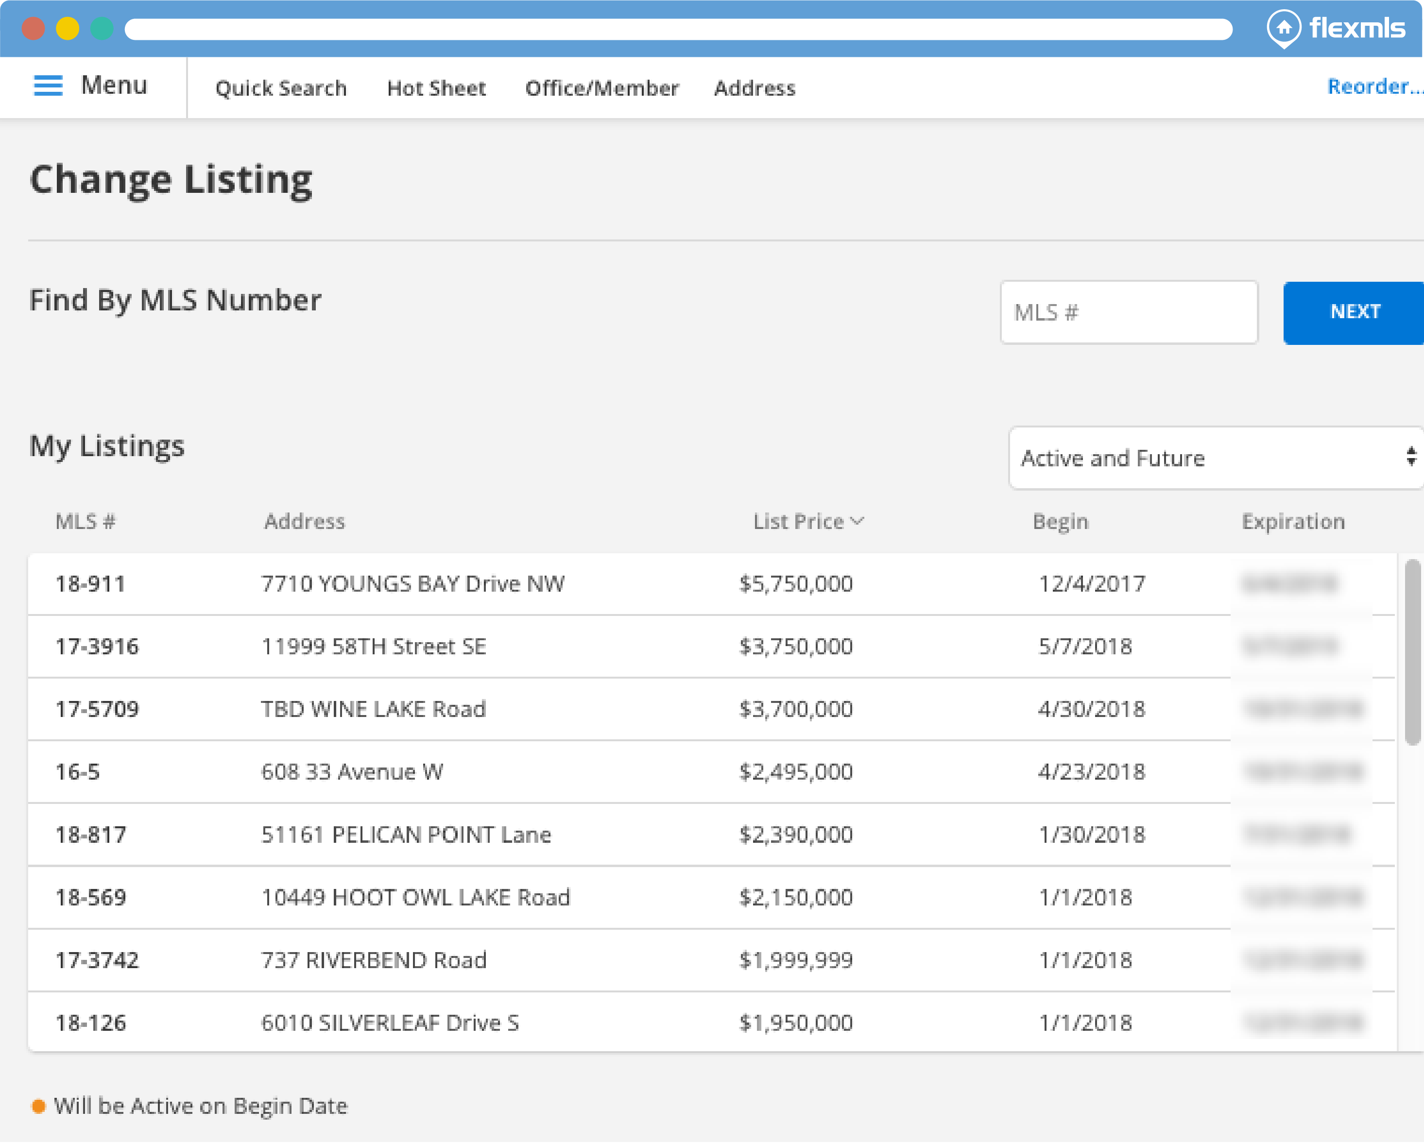Click the List Price sort chevron

[x=858, y=522]
